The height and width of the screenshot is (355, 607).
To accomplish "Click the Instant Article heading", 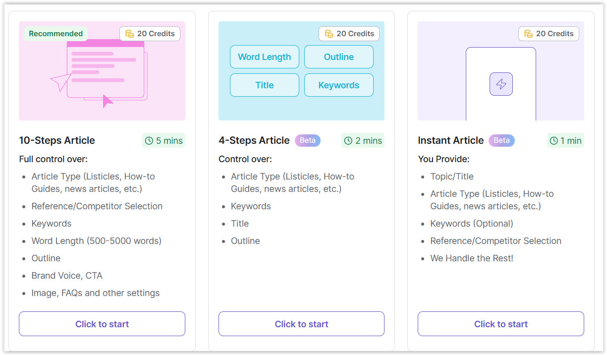I will pos(451,140).
